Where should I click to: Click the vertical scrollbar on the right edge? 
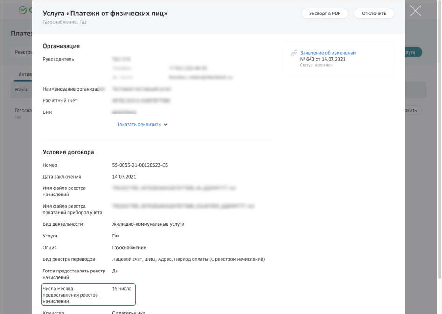point(438,140)
